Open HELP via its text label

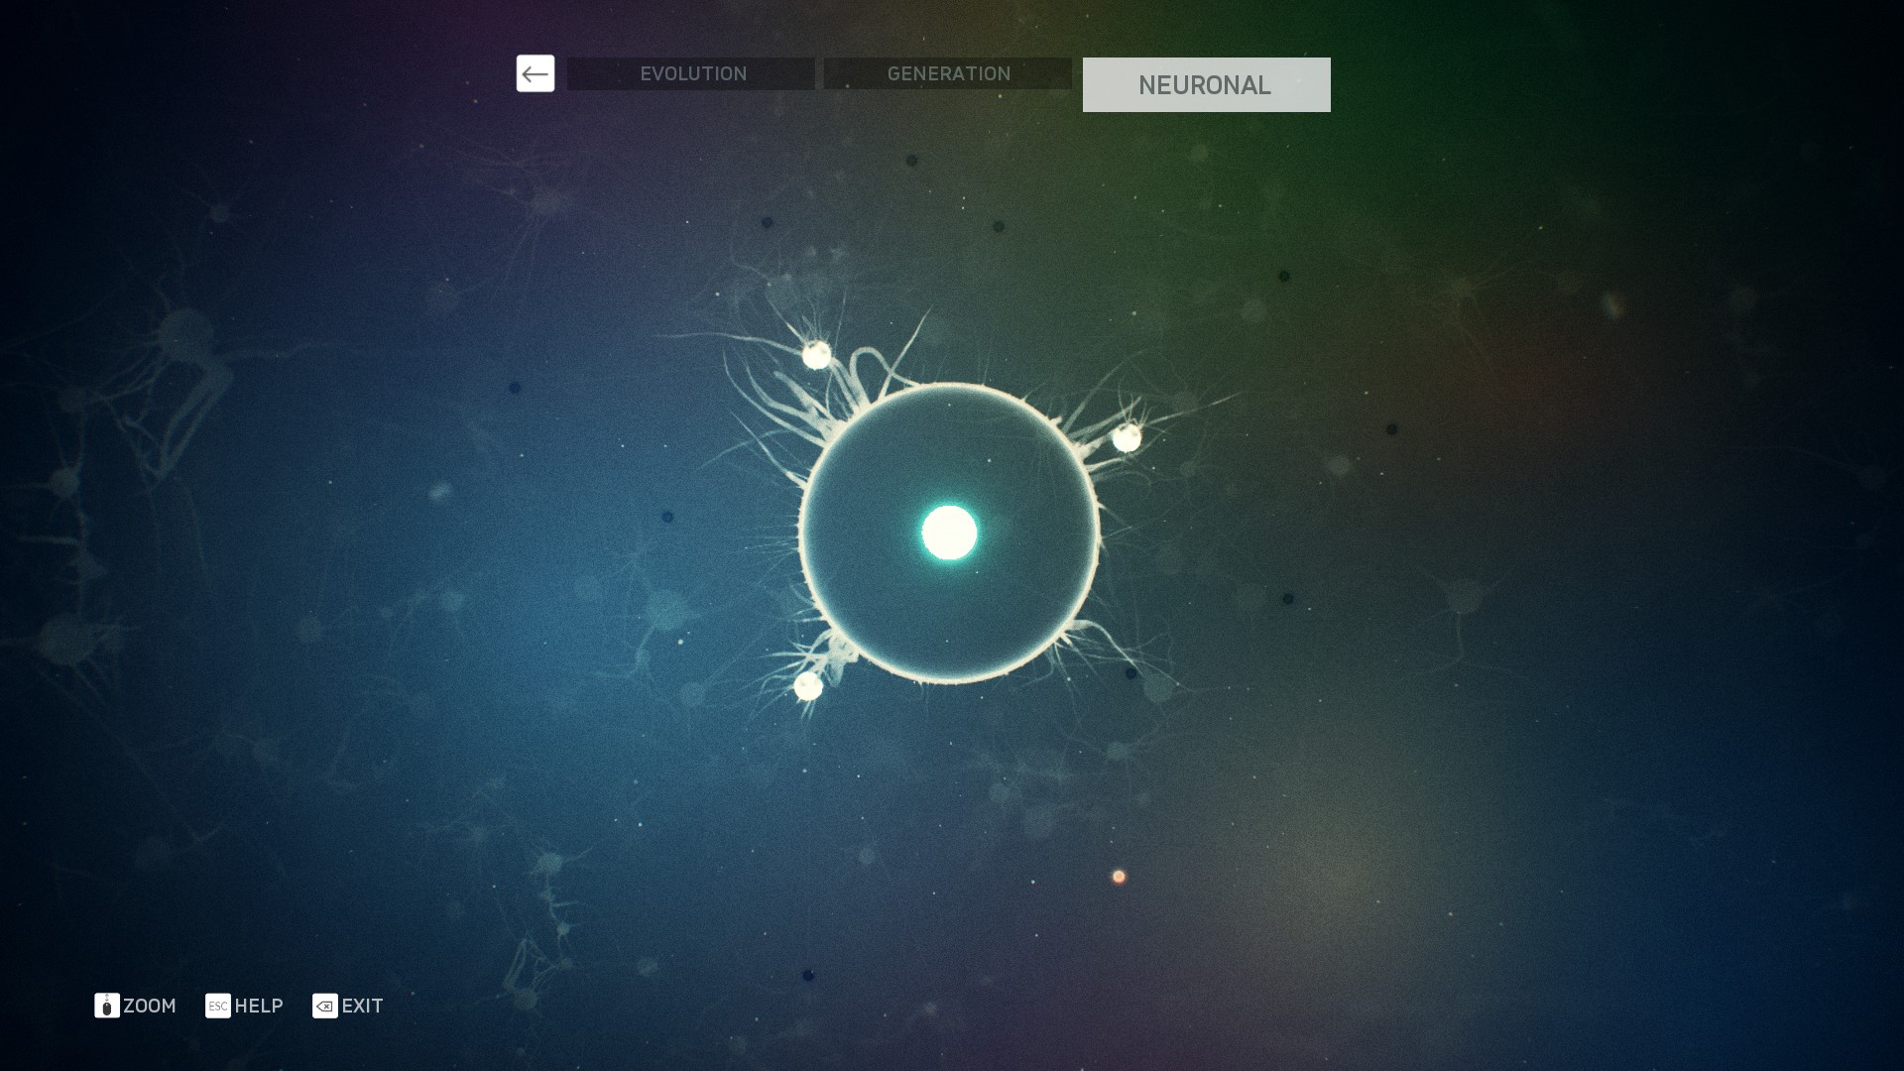point(259,1006)
